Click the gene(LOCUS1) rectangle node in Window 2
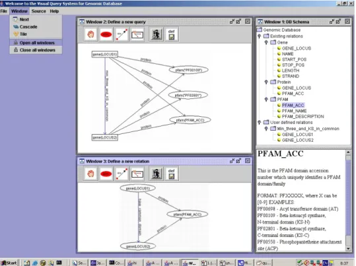This screenshot has width=356, height=266. coord(104,54)
